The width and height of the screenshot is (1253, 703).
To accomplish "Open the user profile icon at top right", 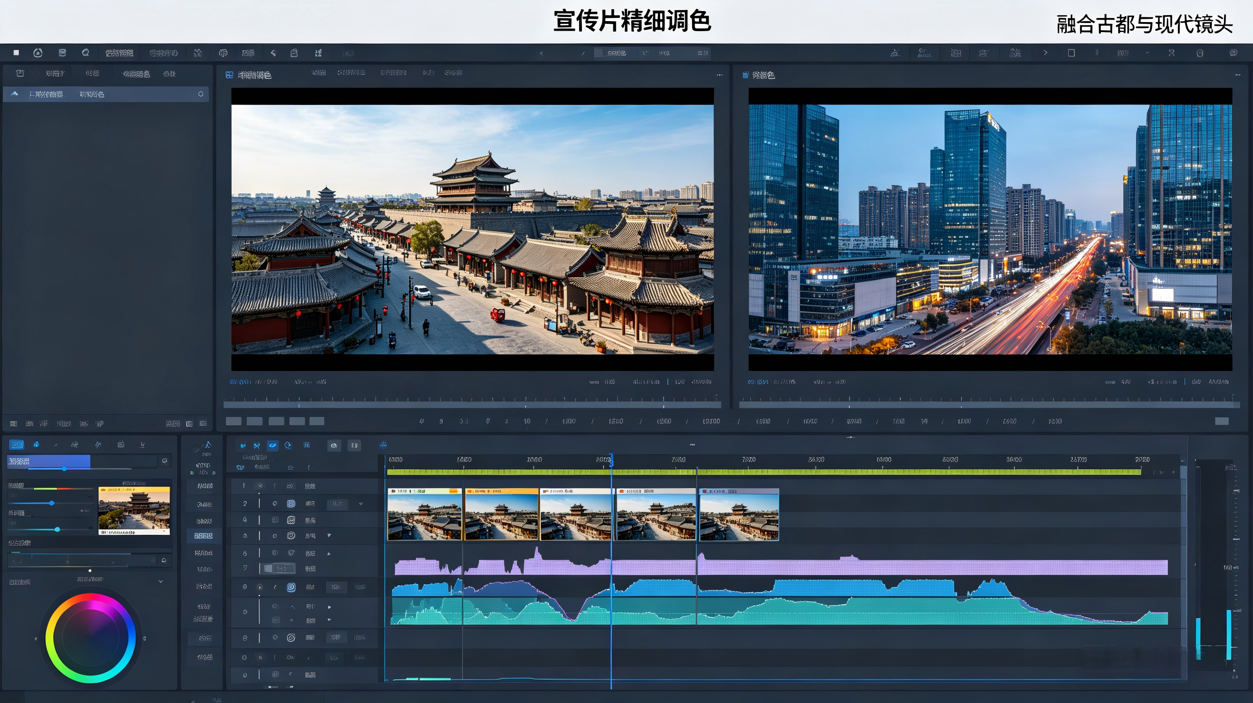I will 1172,53.
